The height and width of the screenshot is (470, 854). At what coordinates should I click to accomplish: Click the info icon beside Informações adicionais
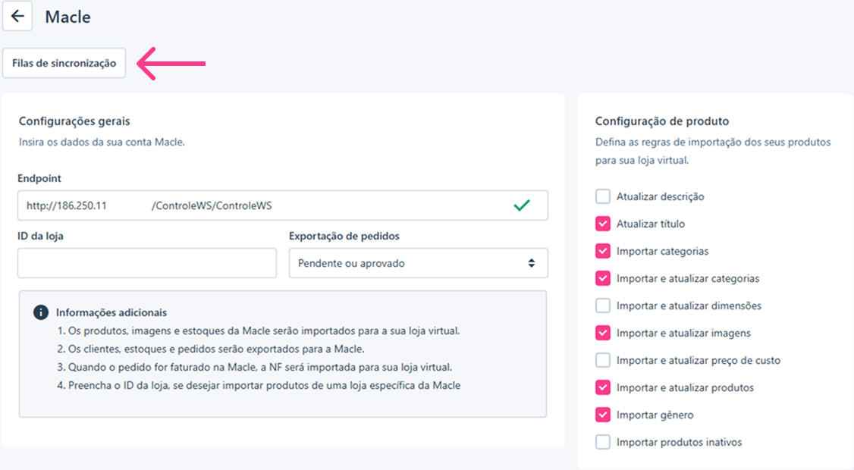click(x=41, y=312)
